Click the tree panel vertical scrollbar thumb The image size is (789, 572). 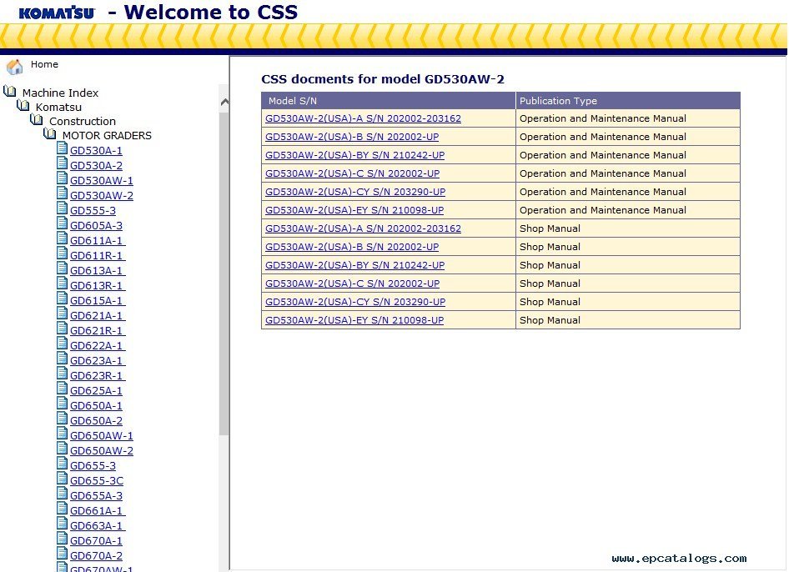224,273
